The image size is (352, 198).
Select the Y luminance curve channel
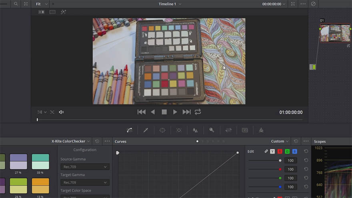coord(272,152)
